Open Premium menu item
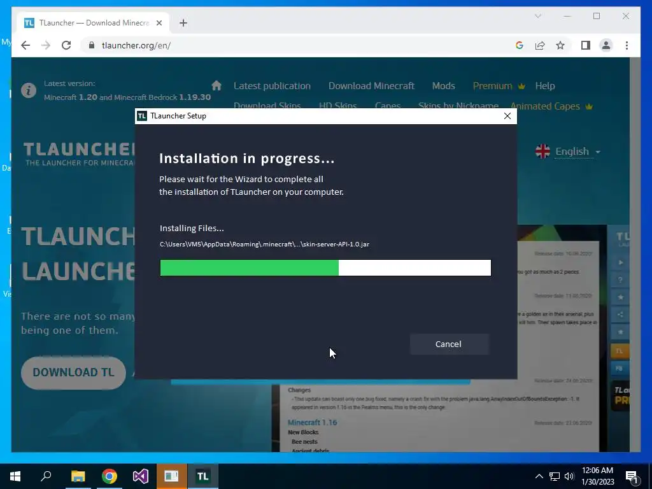Image resolution: width=652 pixels, height=489 pixels. (499, 86)
